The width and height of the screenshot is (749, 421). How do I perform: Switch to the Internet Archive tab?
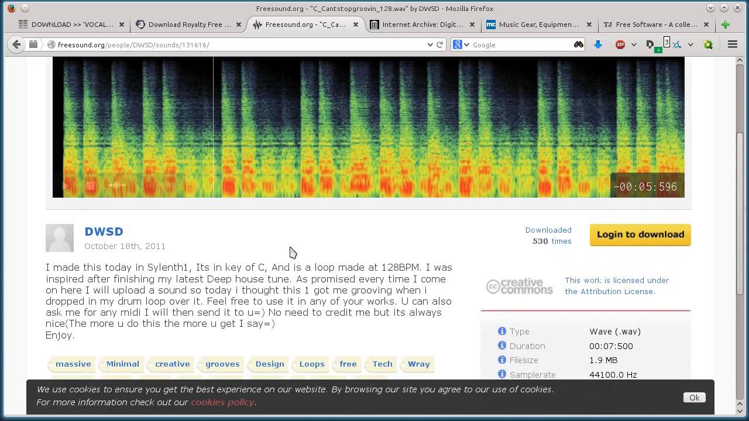point(422,25)
